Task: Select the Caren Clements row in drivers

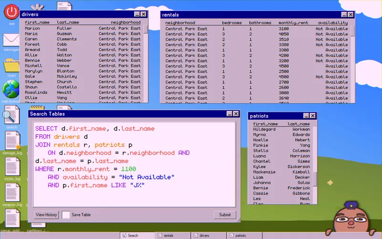Action: coord(83,39)
